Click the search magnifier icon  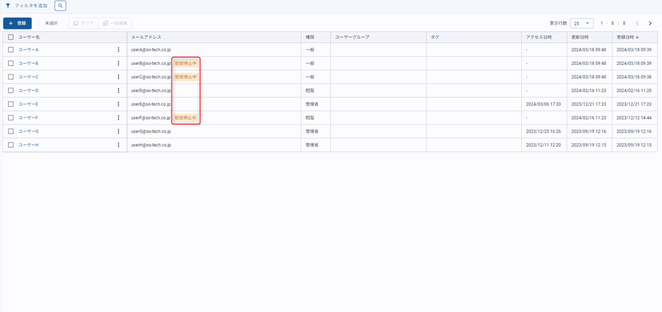60,6
